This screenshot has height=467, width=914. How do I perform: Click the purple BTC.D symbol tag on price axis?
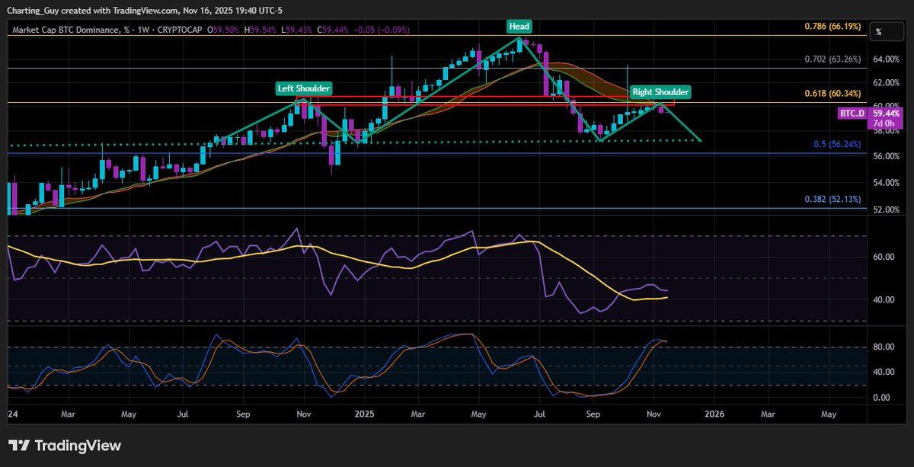click(851, 113)
